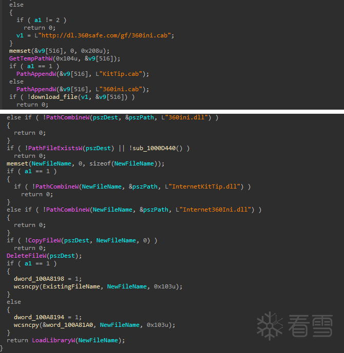
Task: Click the ExistingFileName argument in wcsncpy
Action: [71, 286]
